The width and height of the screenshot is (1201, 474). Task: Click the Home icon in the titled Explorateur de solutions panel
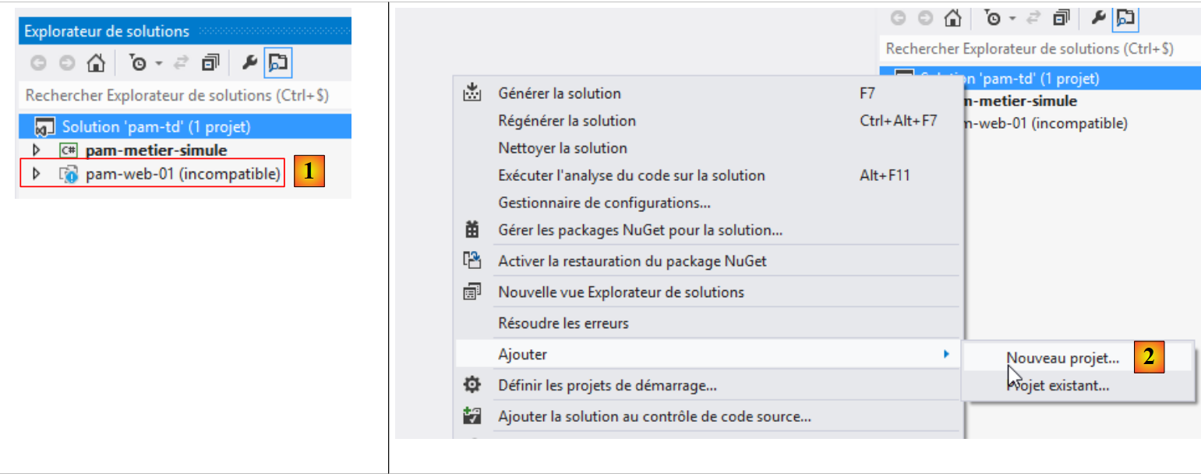coord(95,63)
